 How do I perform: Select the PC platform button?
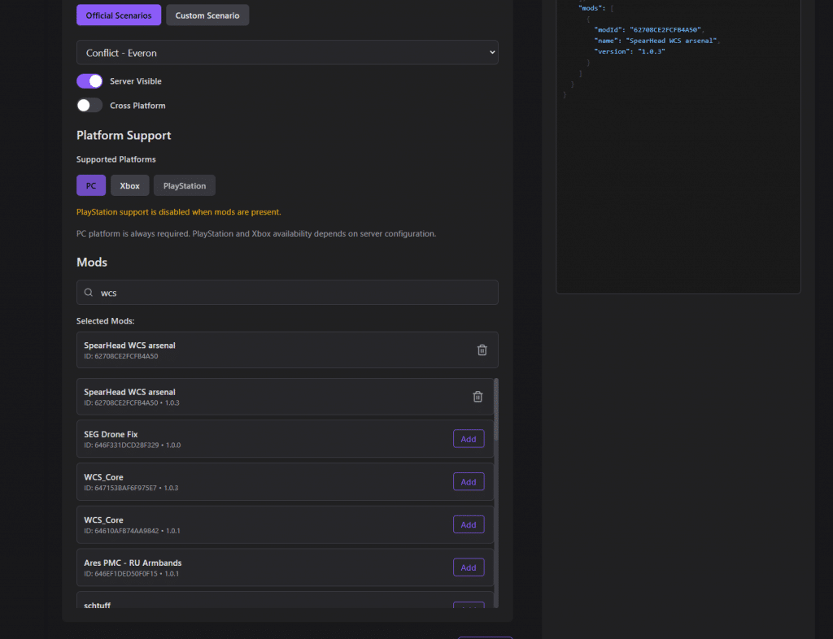[90, 185]
